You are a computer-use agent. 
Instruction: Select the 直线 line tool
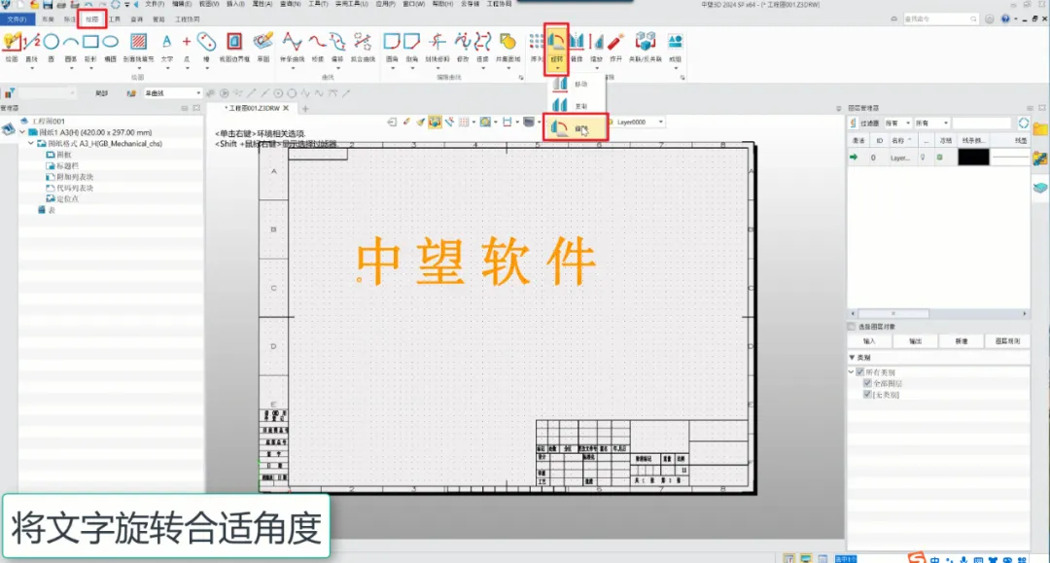pyautogui.click(x=32, y=44)
